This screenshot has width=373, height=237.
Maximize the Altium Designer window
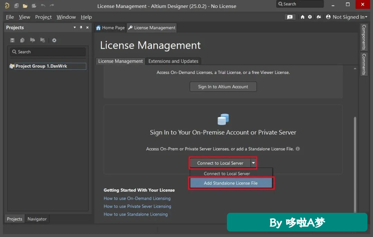347,4
